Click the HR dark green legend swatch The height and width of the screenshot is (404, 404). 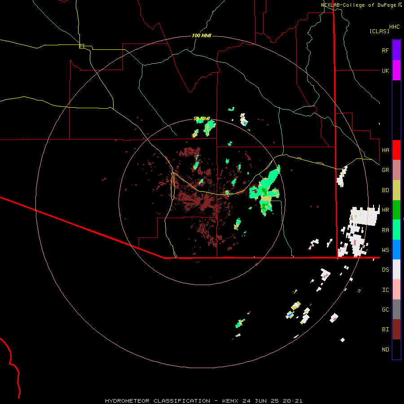(396, 210)
